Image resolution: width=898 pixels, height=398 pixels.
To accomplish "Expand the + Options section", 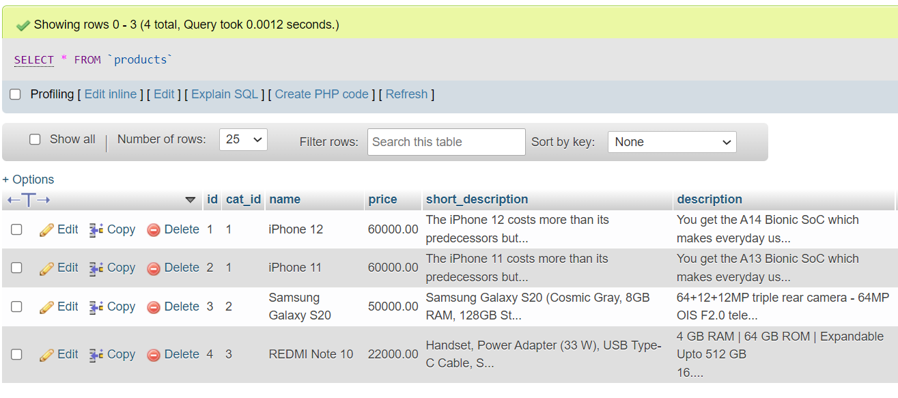I will point(28,180).
